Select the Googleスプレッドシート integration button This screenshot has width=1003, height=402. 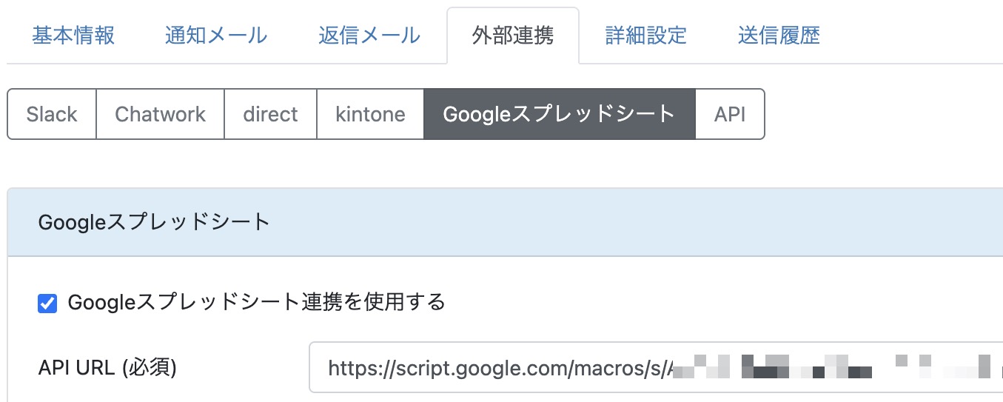click(x=559, y=115)
